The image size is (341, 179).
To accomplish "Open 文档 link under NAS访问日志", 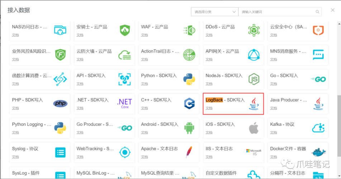I will coord(15,35).
